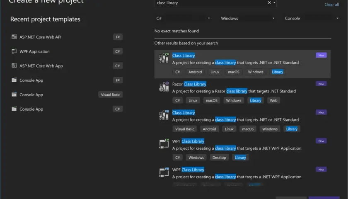Open the C# language filter dropdown
Screen dimensions: 348x199
tap(183, 18)
